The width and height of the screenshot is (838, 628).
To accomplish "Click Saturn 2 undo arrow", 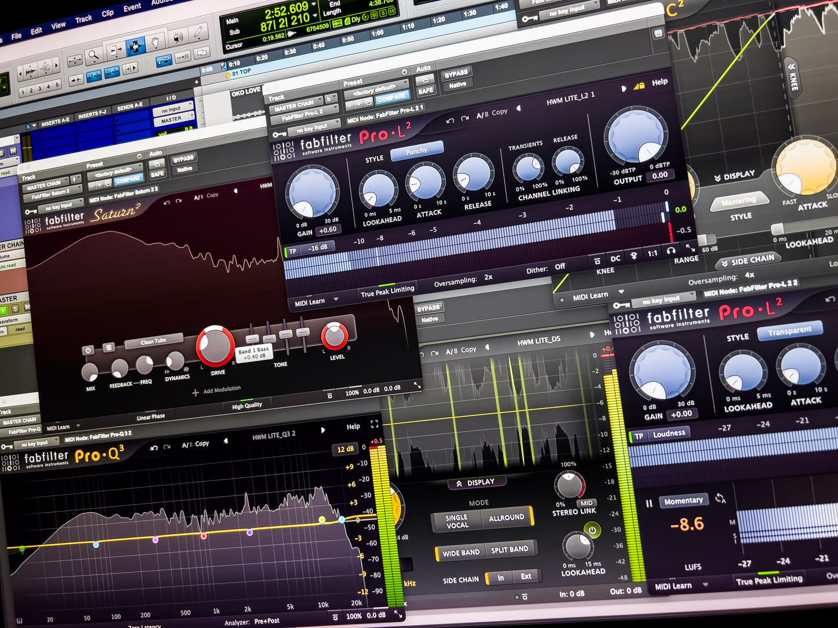I will 167,202.
